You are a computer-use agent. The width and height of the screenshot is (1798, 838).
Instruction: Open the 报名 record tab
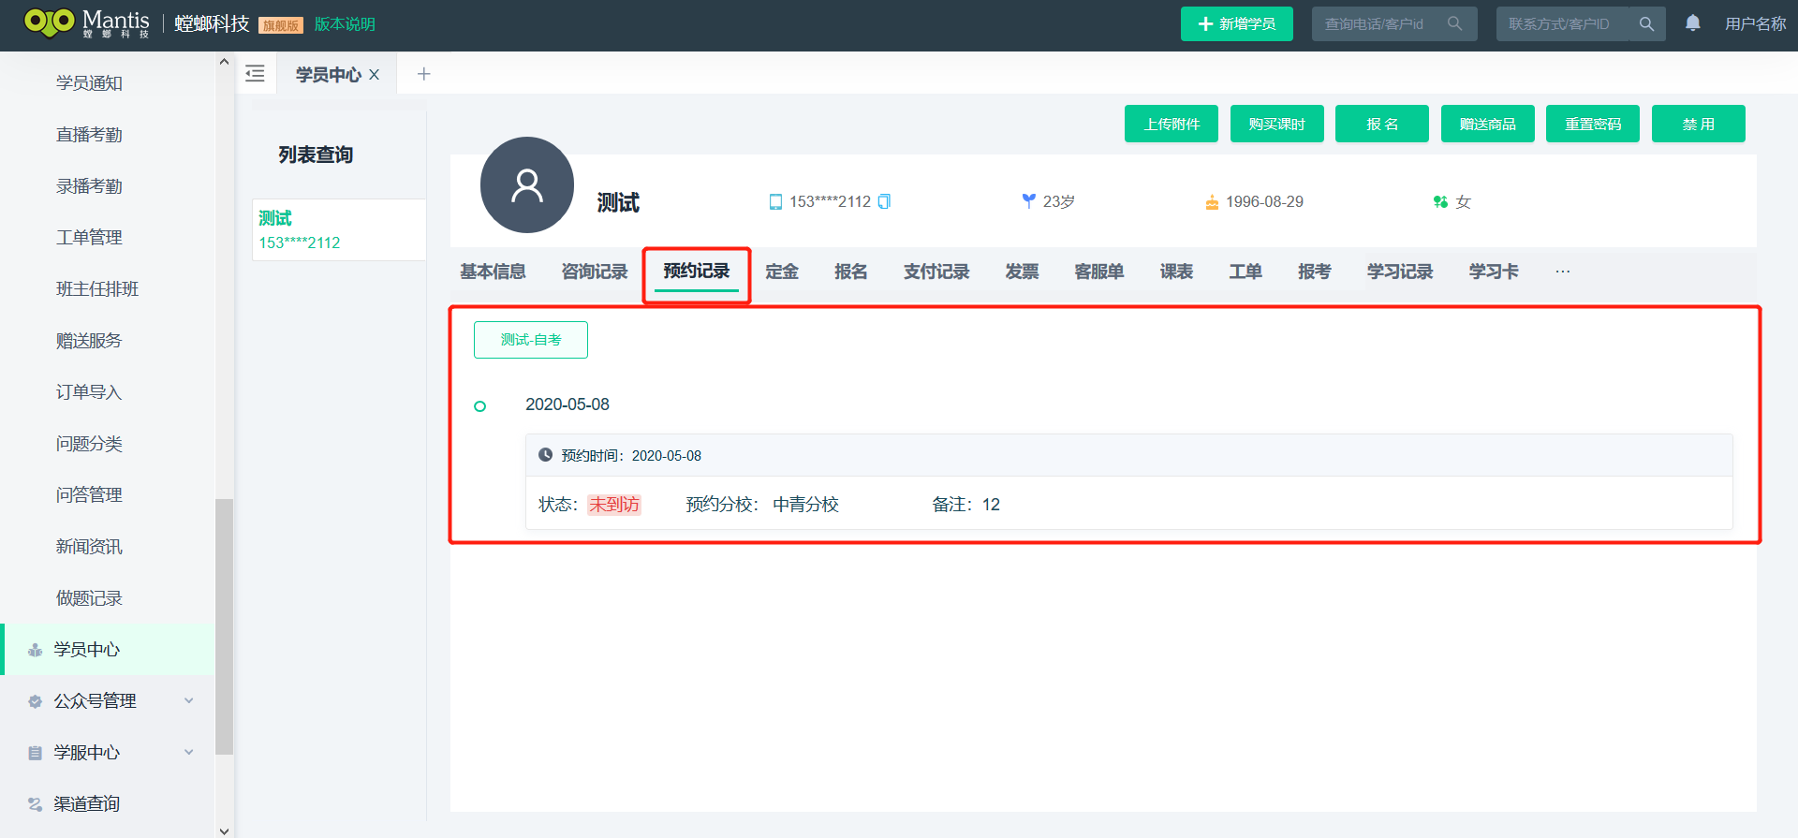click(x=851, y=272)
